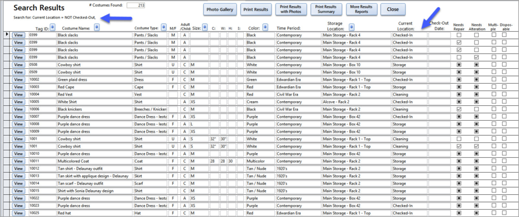Click the Tag ID sort arrow icon
The width and height of the screenshot is (519, 217).
[53, 27]
